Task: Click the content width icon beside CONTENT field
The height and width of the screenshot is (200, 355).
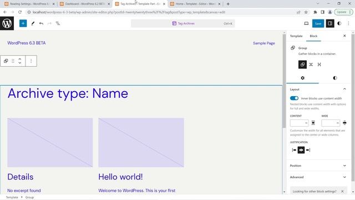Action: (x=313, y=123)
